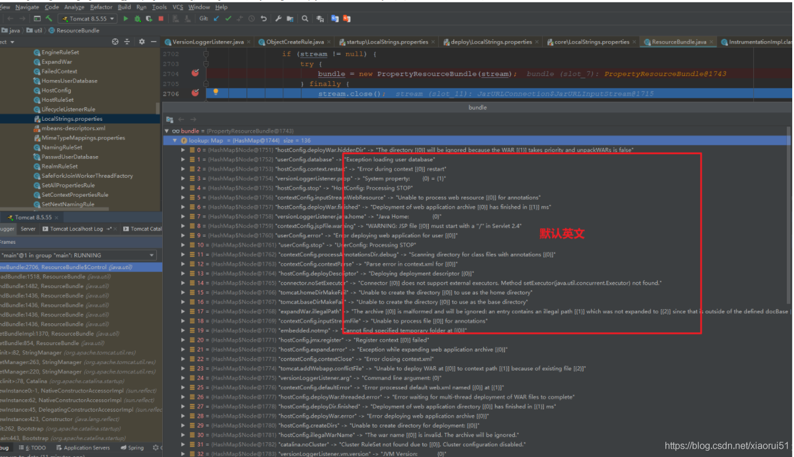Open the Application Servers tool window
Viewport: 794px width, 457px height.
point(87,448)
